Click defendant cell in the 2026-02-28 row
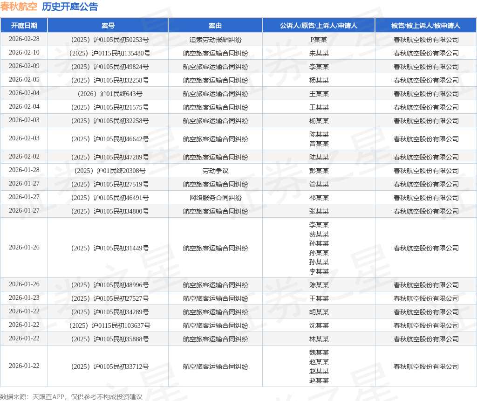 click(426, 40)
